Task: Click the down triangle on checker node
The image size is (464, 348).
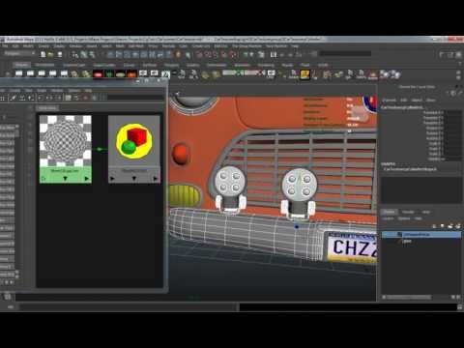Action: (65, 178)
